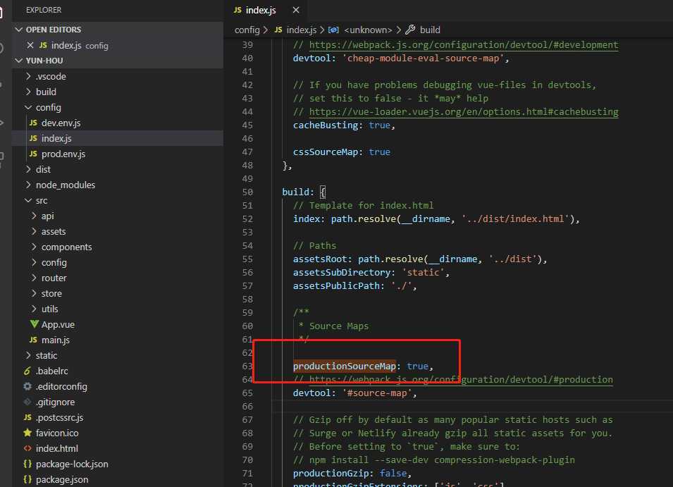Click the JS icon beside dev.env.js
This screenshot has width=673, height=487.
tap(33, 123)
